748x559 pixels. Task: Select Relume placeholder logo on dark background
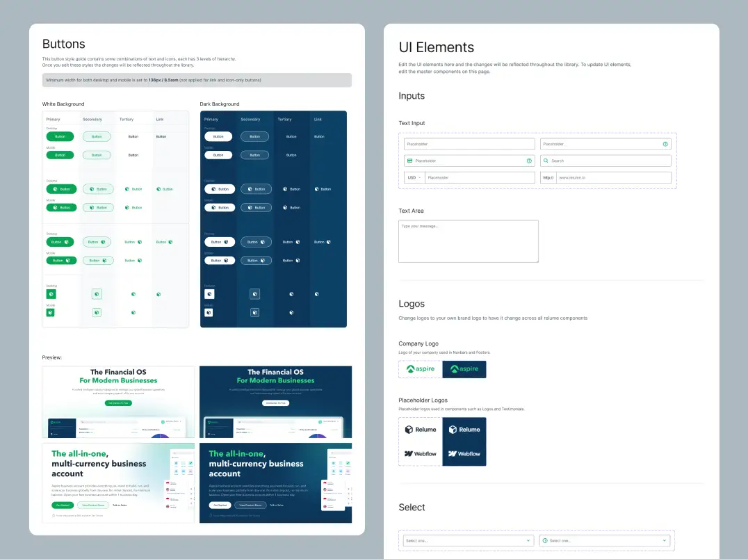coord(464,430)
